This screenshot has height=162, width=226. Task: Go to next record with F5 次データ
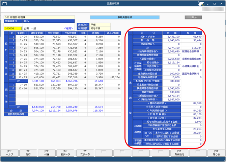pos(85,153)
